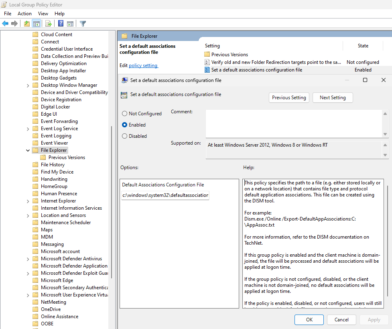Screen dimensions: 392x329
Task: Select the File History tree item
Action: (x=53, y=165)
